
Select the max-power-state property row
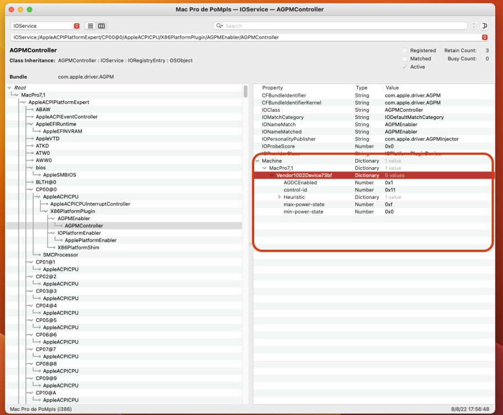tap(374, 204)
